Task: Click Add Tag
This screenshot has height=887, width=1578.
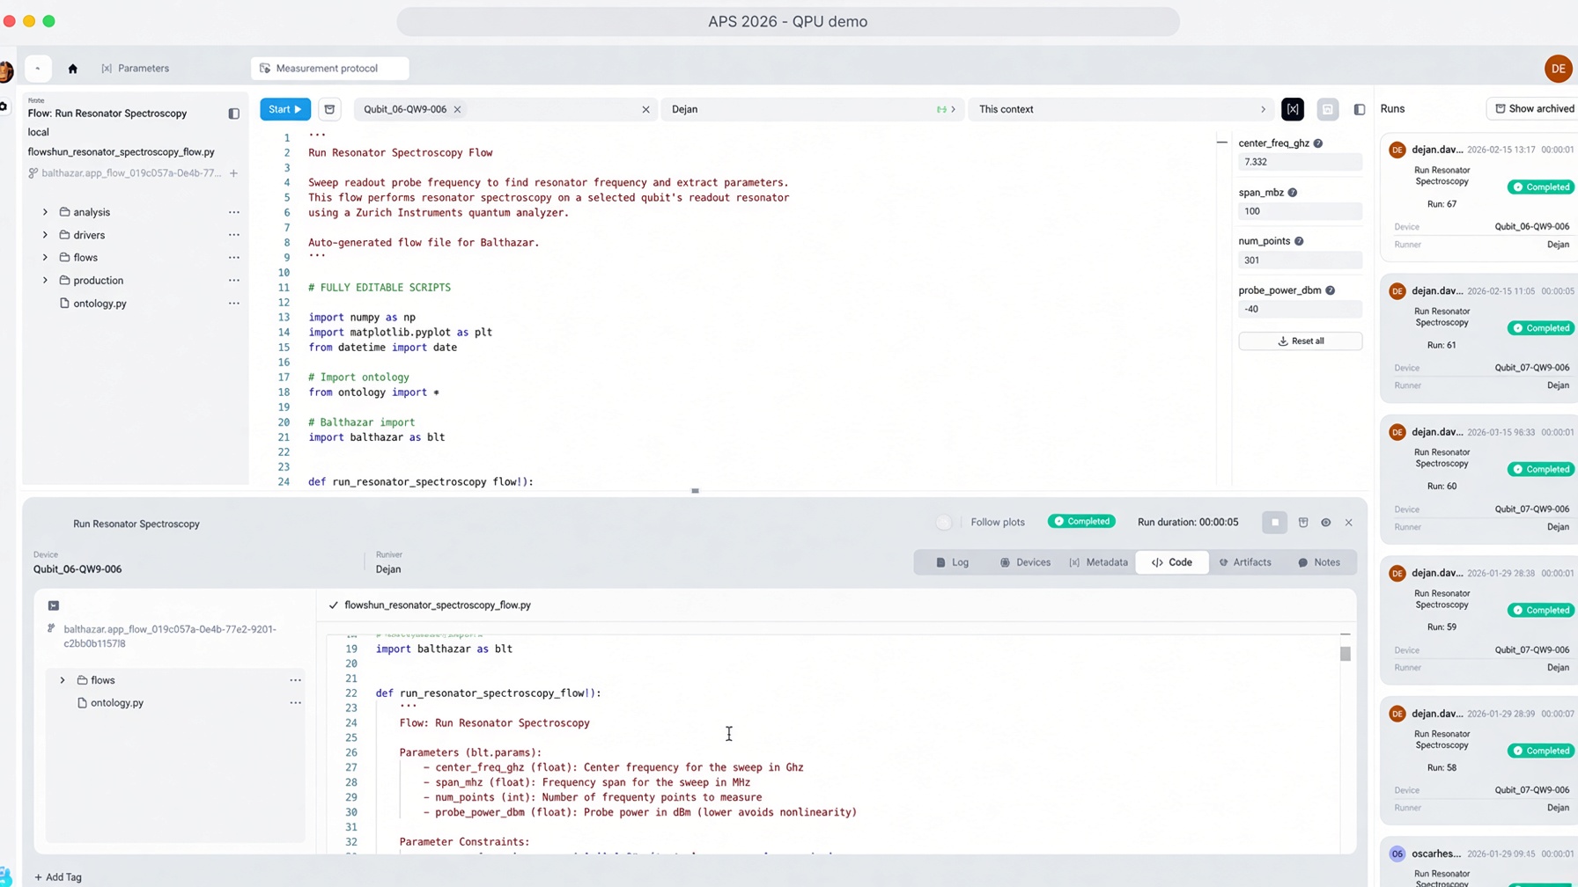Action: pos(58,877)
